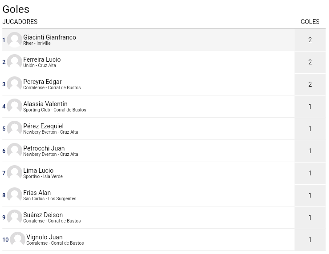Open Giacinti Gianfranco player name
The width and height of the screenshot is (329, 254).
point(49,37)
